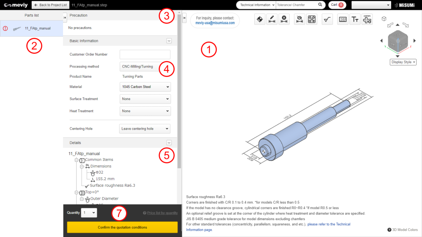Select the surface roughness symbol tool
The width and height of the screenshot is (422, 237).
tap(327, 19)
